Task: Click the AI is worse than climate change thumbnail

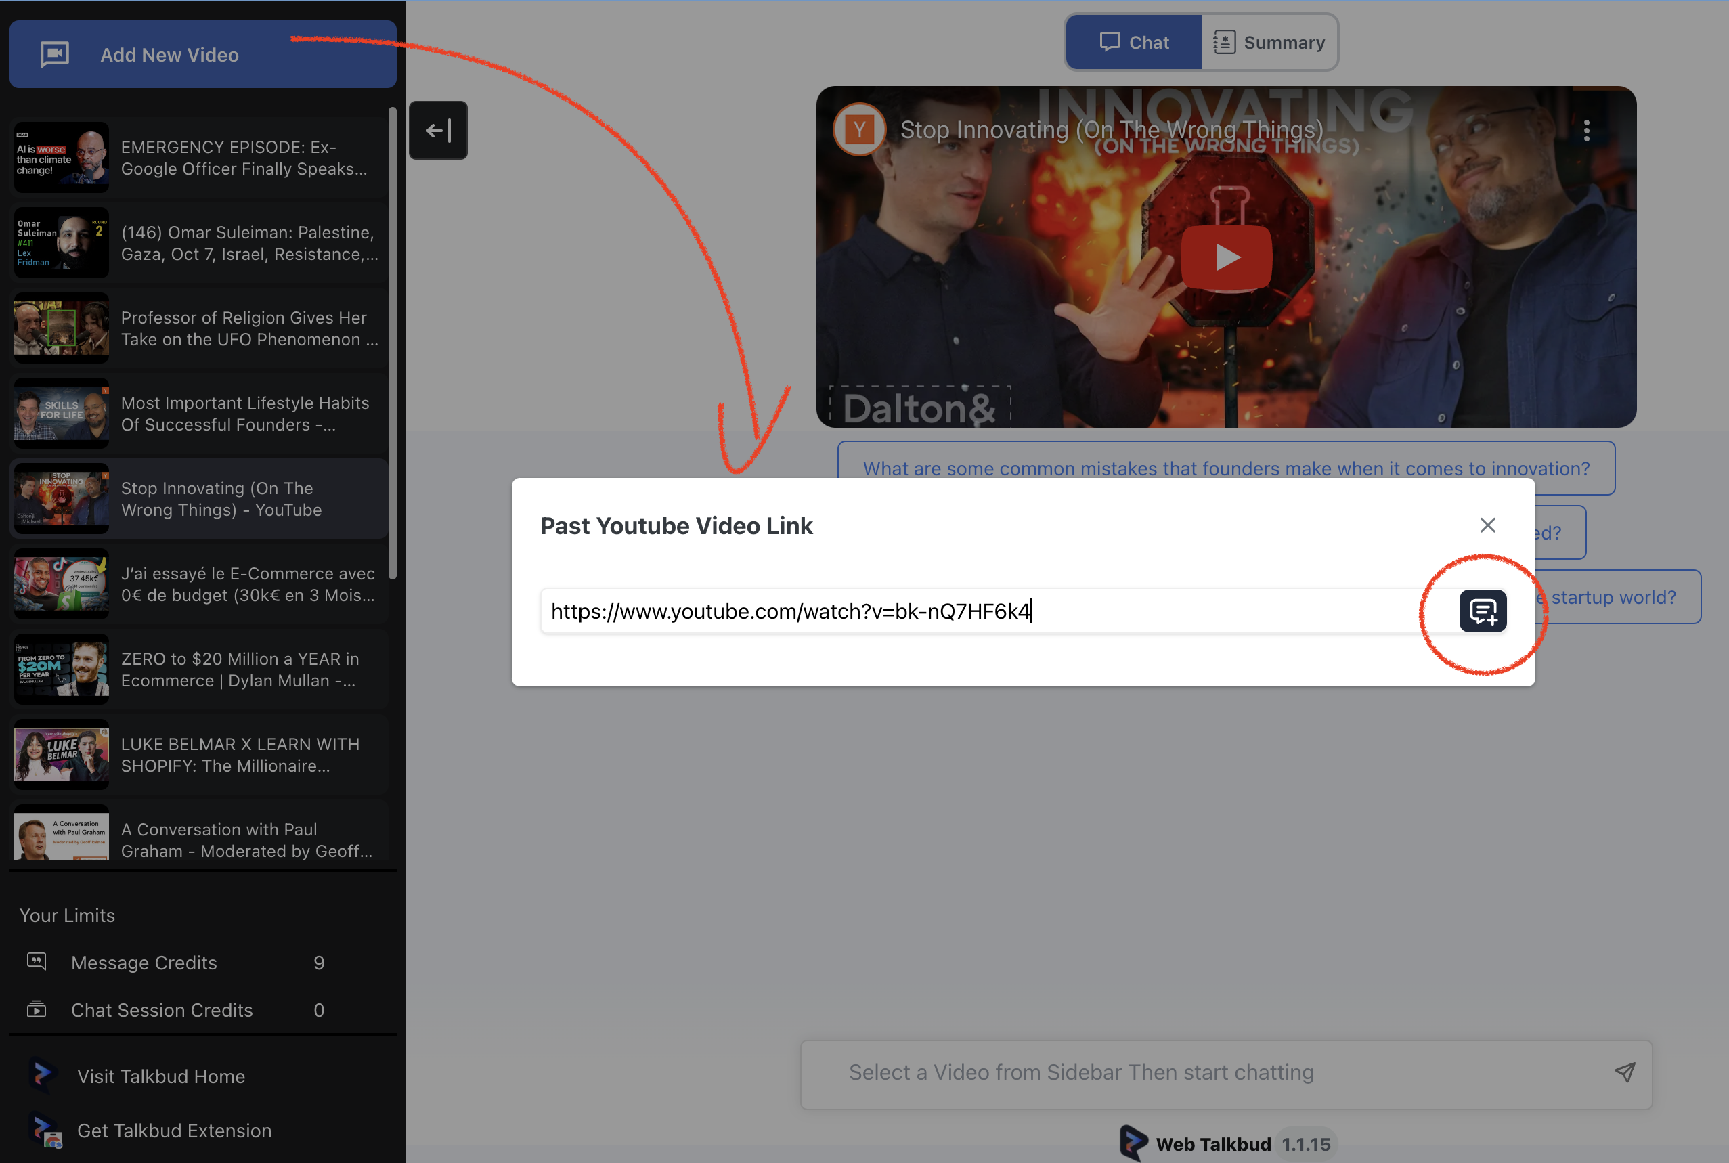Action: [x=62, y=158]
